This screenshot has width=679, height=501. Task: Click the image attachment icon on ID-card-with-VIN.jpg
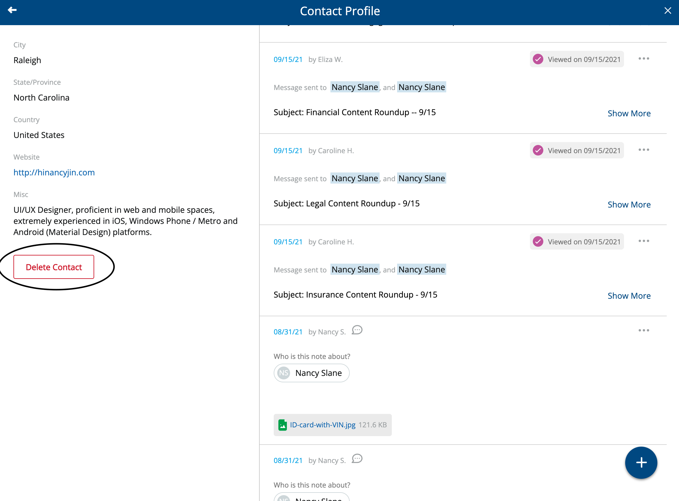283,425
